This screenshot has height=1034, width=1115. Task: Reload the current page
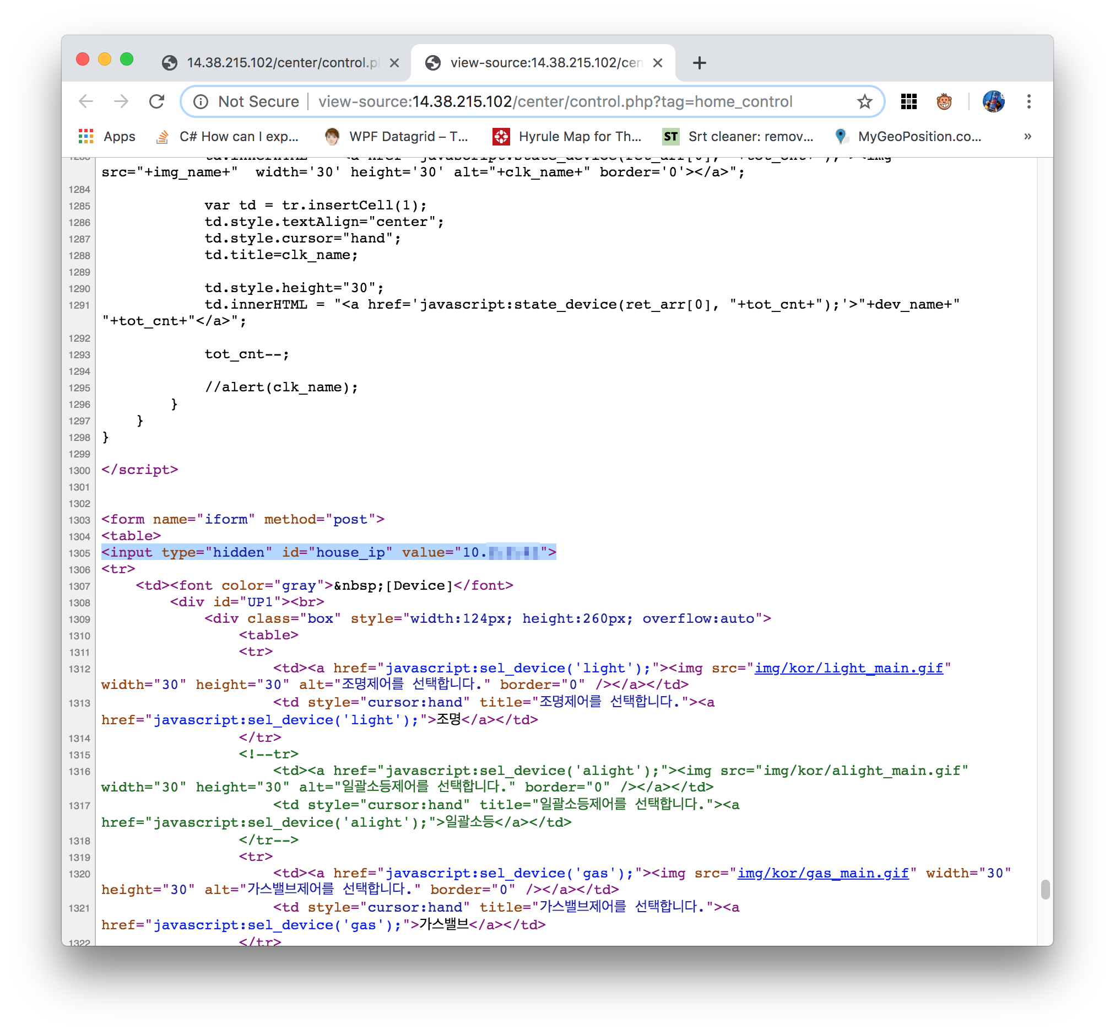pos(156,101)
